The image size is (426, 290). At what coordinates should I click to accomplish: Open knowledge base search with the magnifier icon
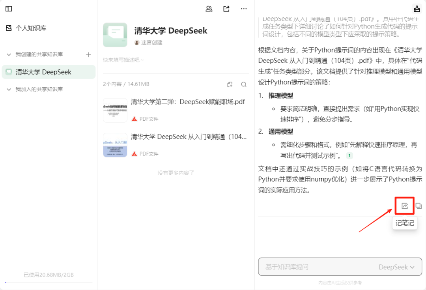tap(243, 84)
